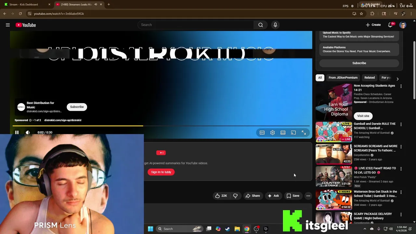
Task: Start voice search with the microphone icon
Action: tap(275, 25)
